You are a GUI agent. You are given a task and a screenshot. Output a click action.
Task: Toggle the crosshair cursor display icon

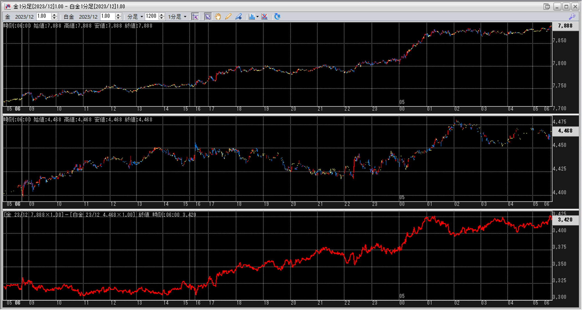[195, 17]
